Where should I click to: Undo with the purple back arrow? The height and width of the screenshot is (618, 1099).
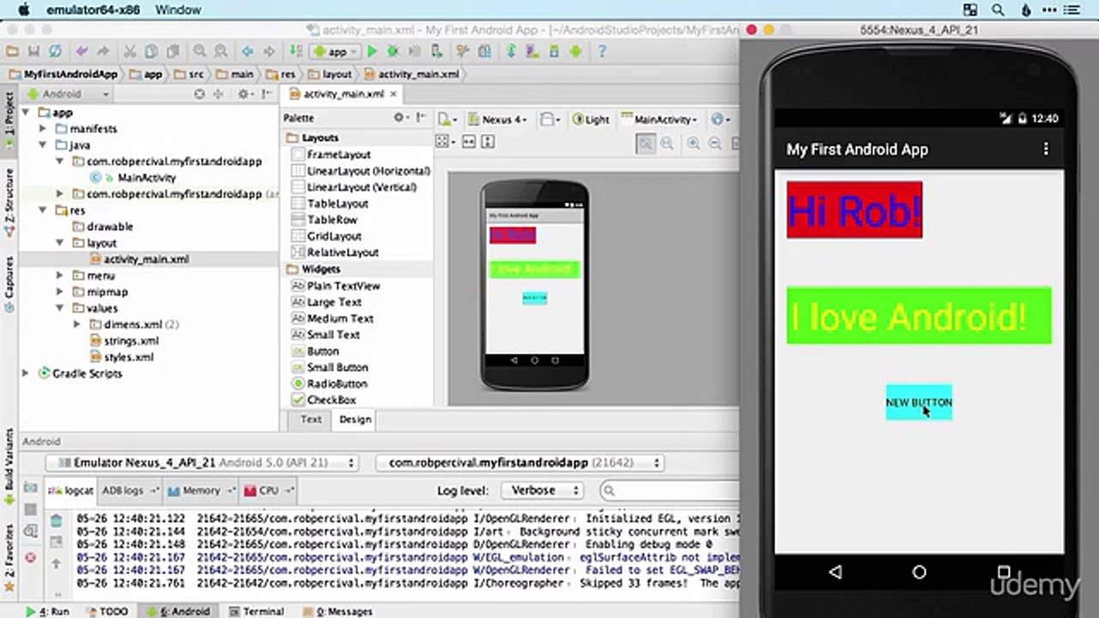[82, 51]
